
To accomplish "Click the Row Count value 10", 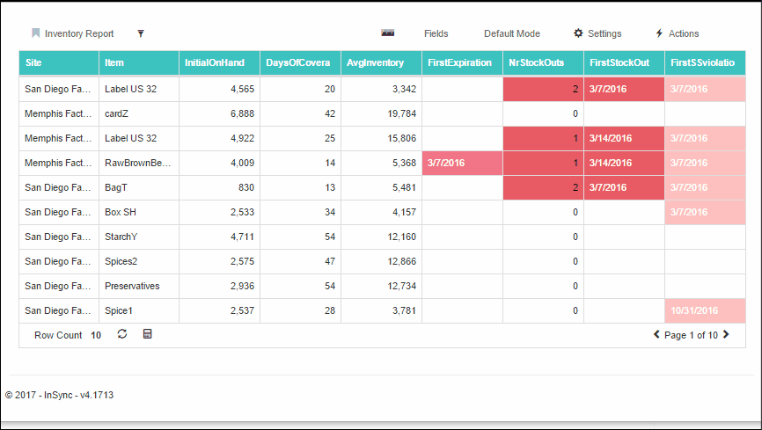I will point(96,335).
